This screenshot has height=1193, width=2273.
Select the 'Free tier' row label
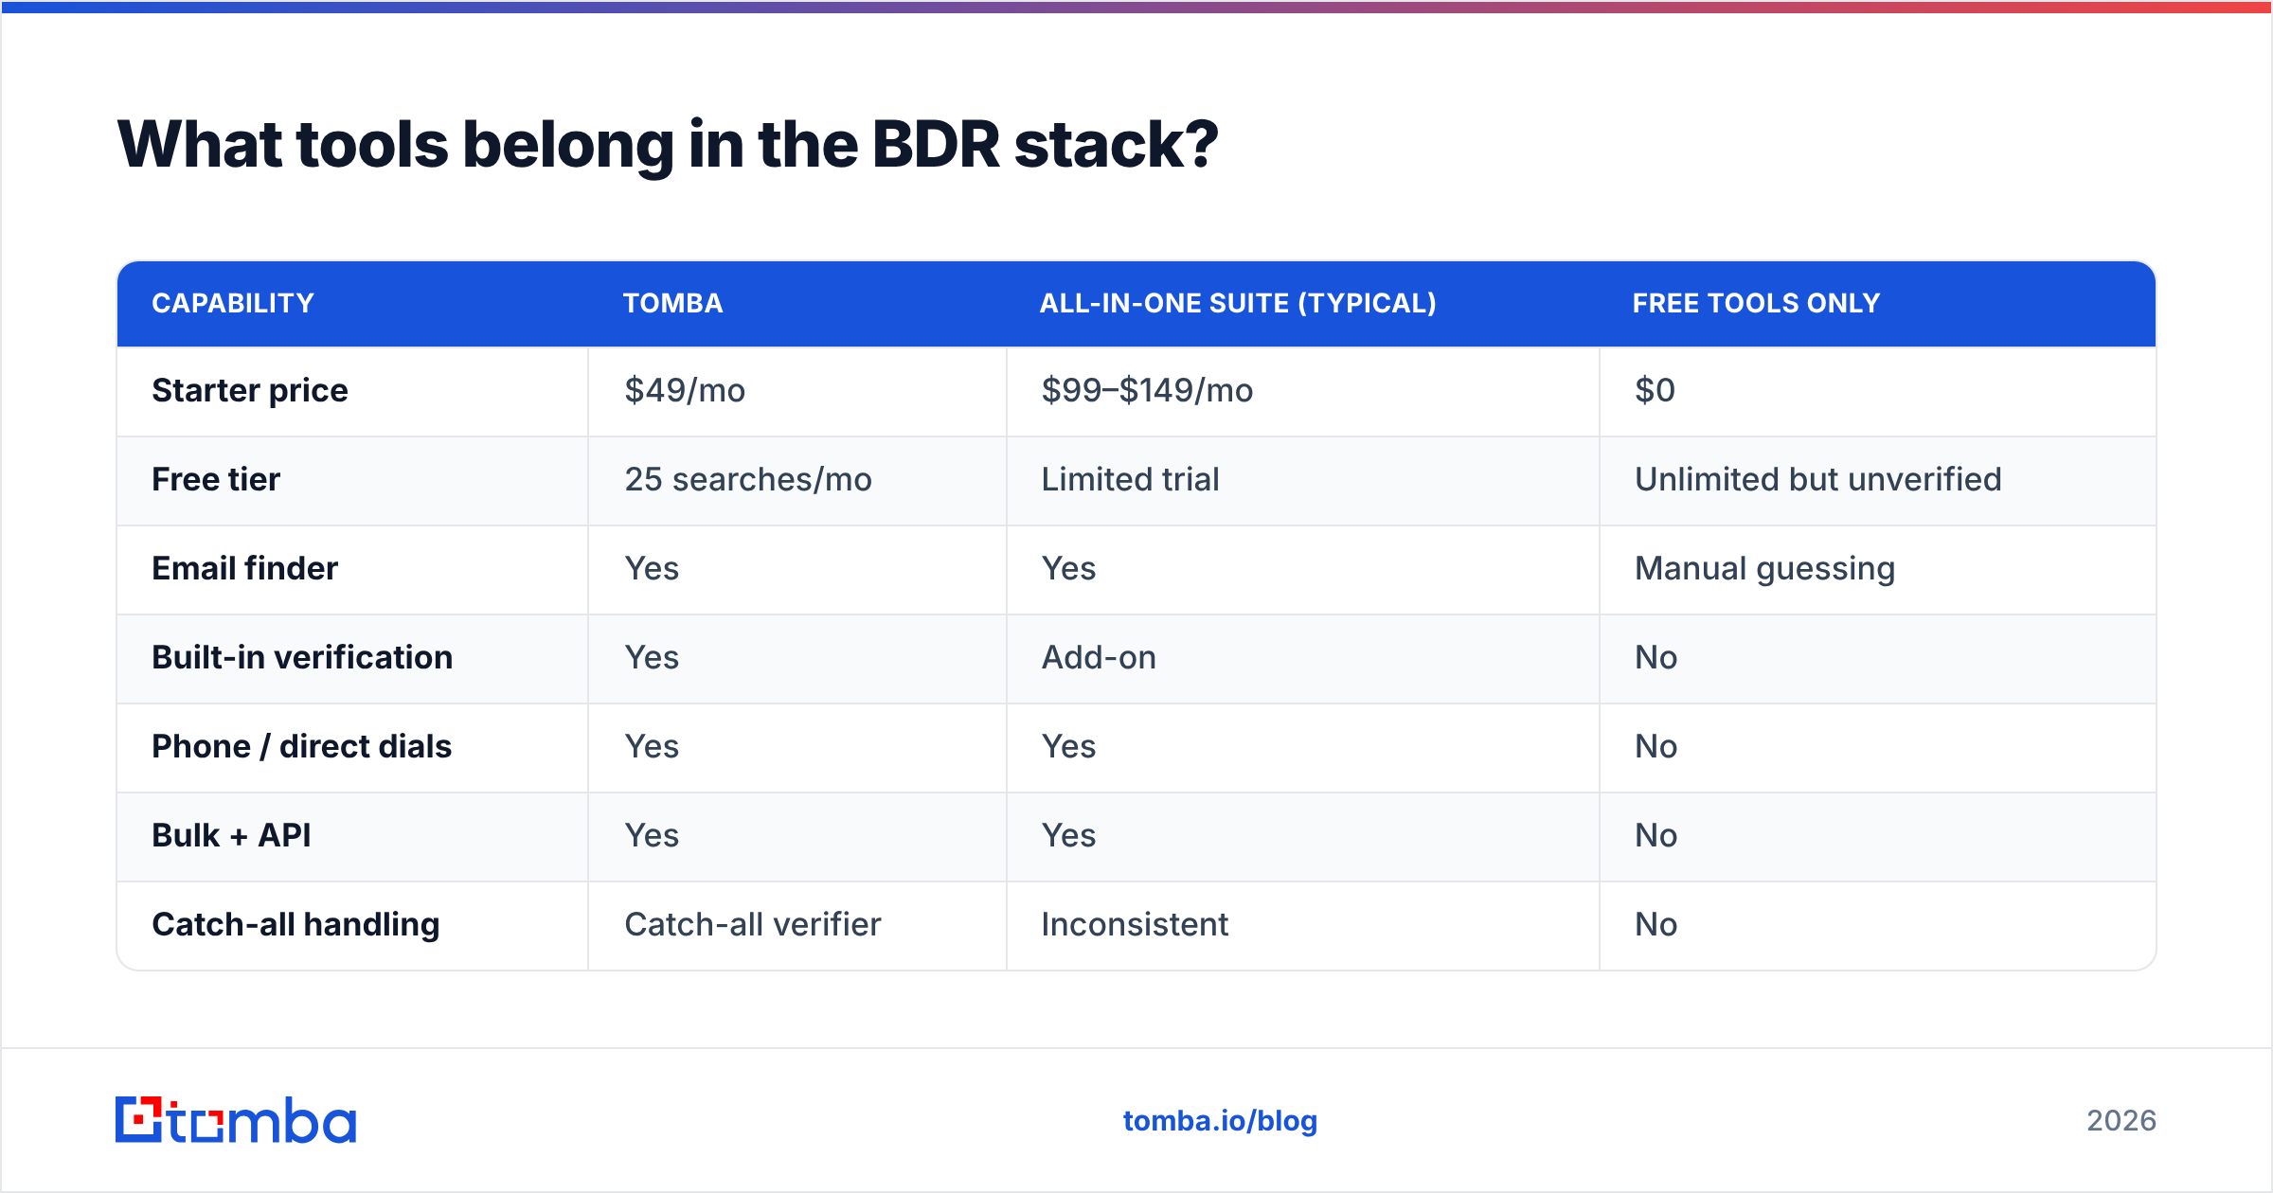[x=216, y=479]
